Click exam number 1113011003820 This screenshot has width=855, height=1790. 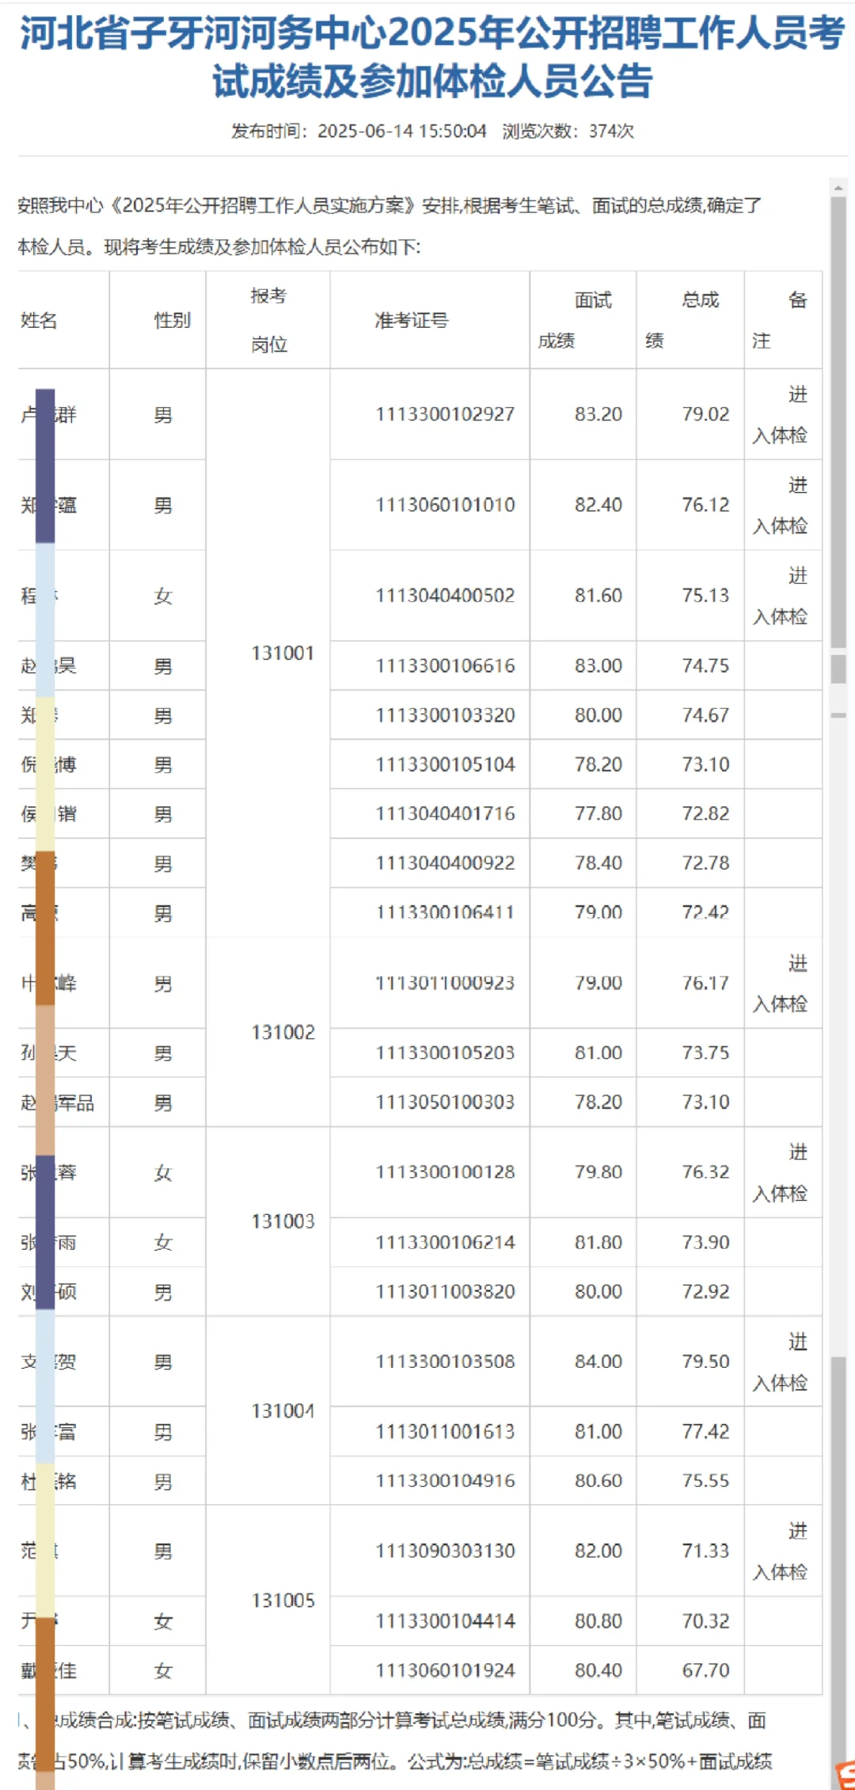coord(445,1291)
